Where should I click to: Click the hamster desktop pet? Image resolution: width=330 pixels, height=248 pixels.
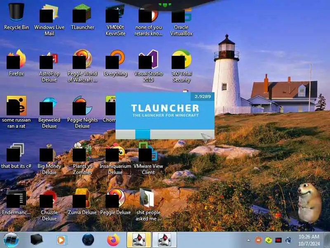pos(309,203)
